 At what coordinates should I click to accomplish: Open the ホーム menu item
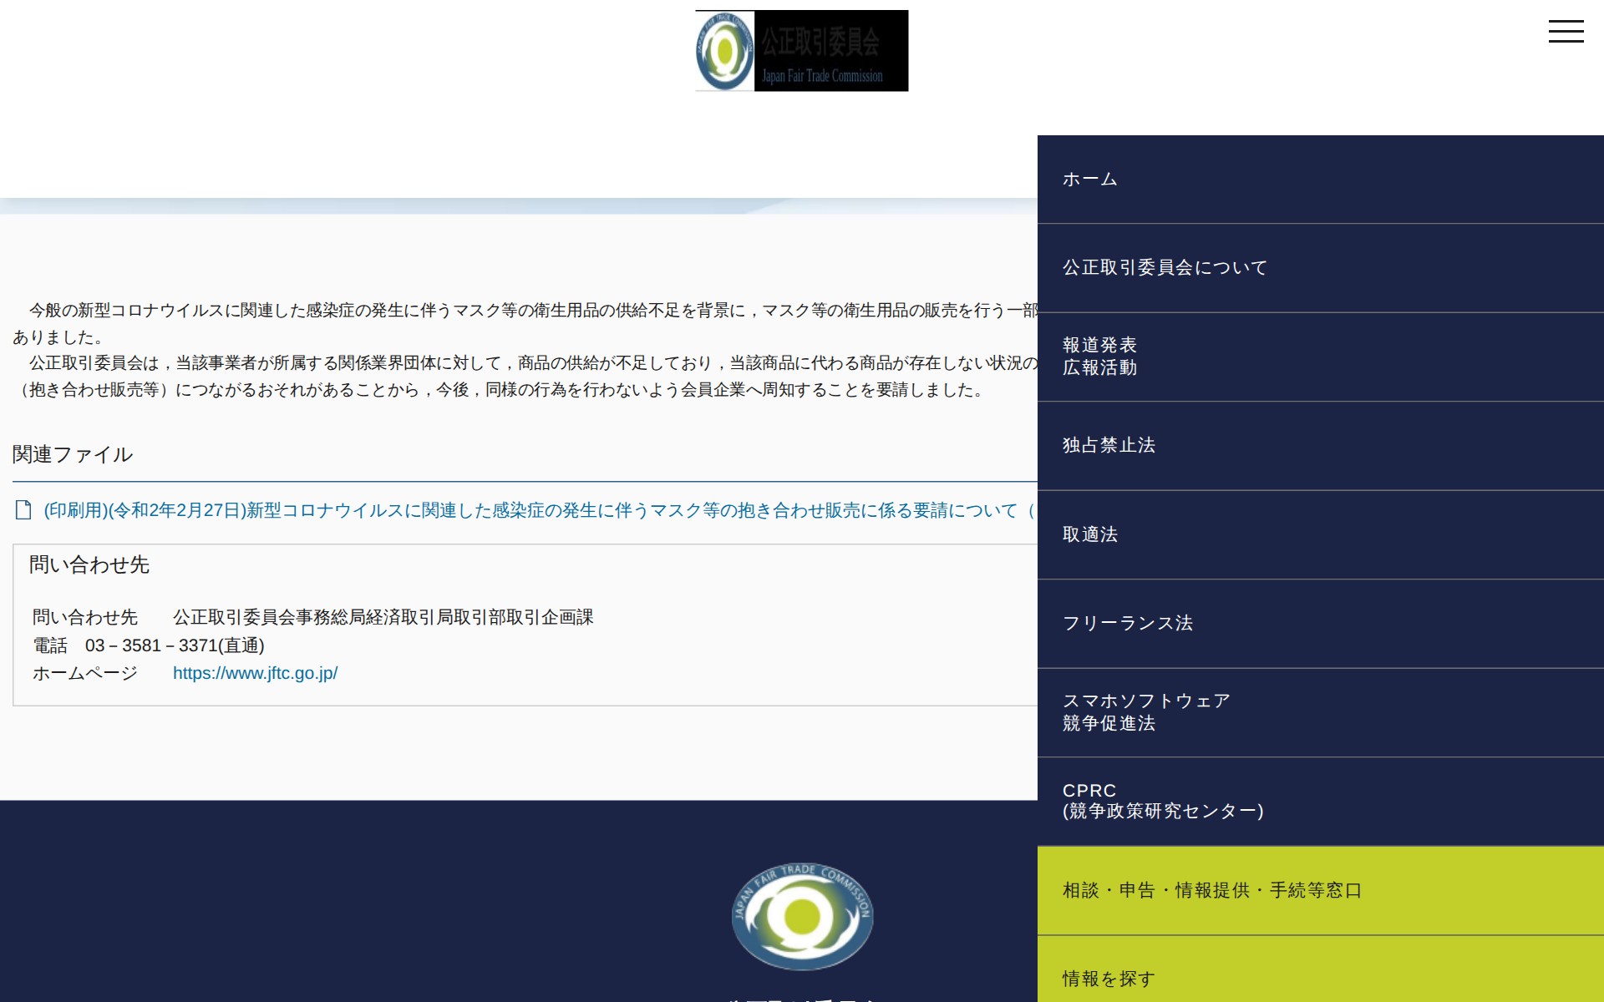1089,178
